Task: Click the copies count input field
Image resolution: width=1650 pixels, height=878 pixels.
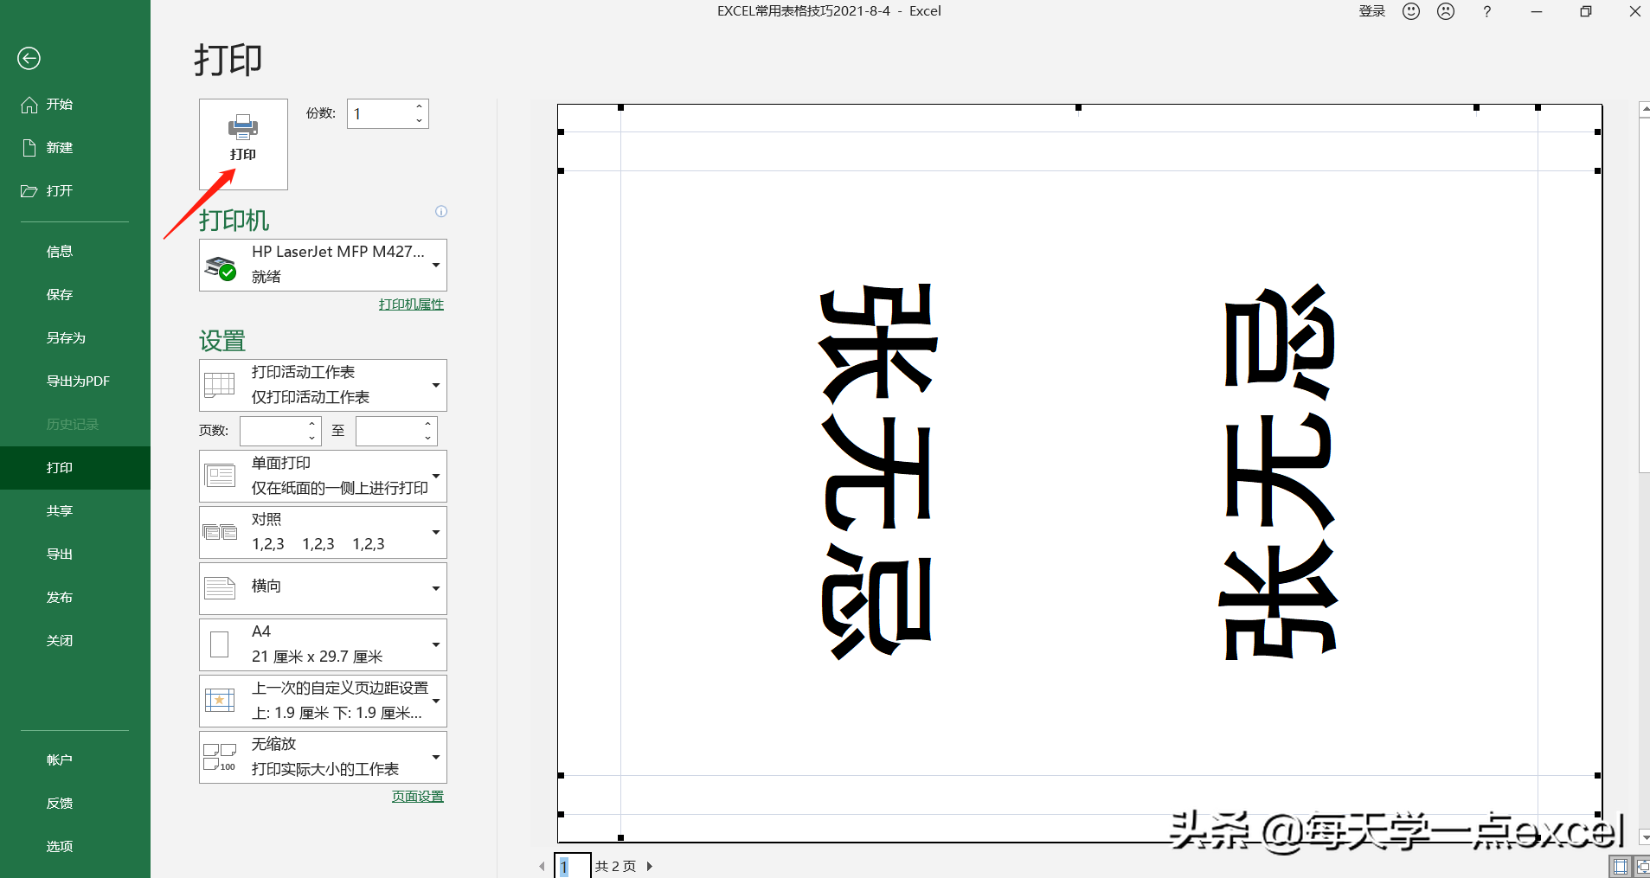Action: 379,114
